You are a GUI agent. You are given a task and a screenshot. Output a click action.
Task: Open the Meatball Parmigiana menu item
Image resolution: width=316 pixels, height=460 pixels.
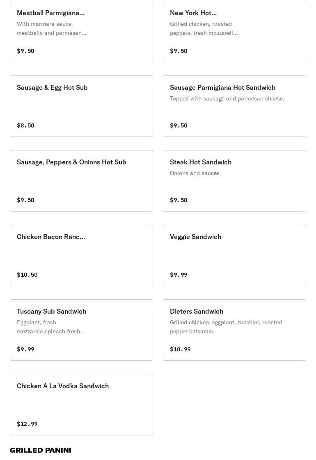point(81,32)
